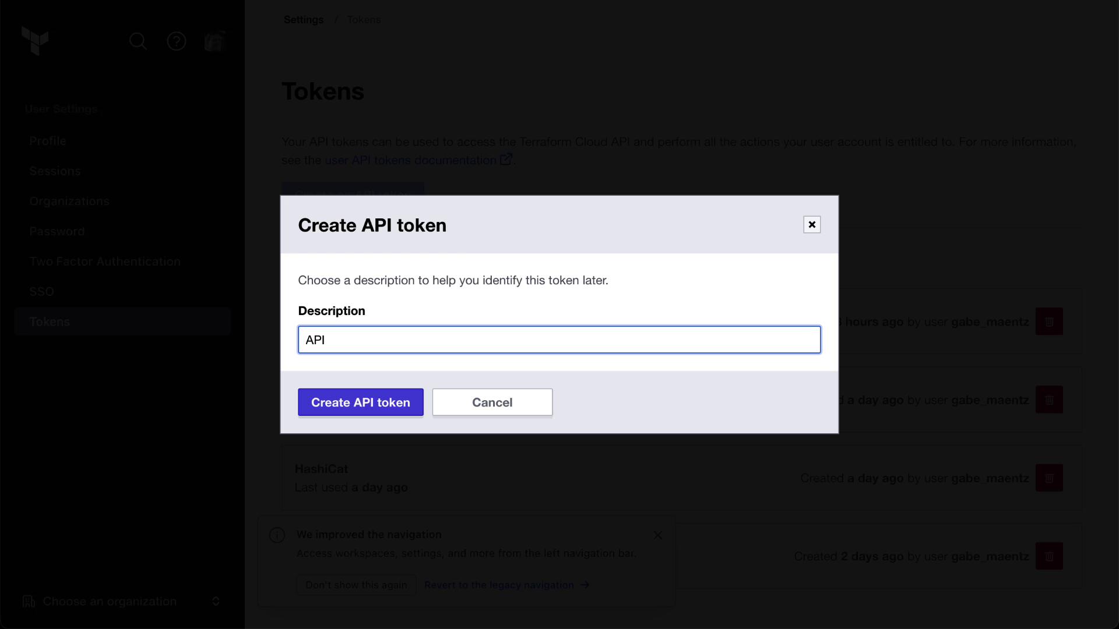
Task: Delete the HashiCat token via trash icon
Action: pos(1048,478)
